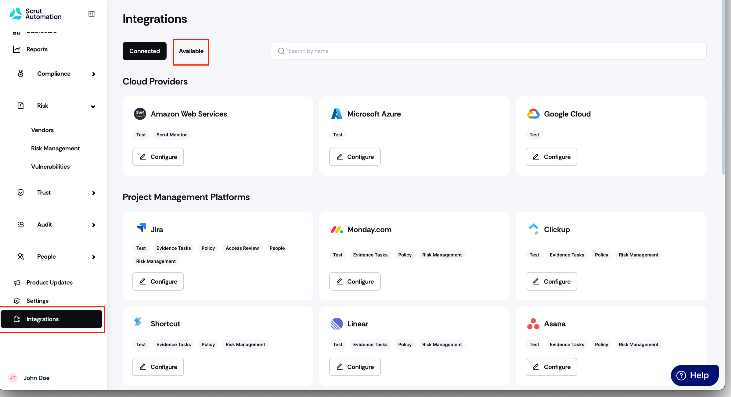Click the Google Cloud logo
731x397 pixels.
(x=533, y=114)
